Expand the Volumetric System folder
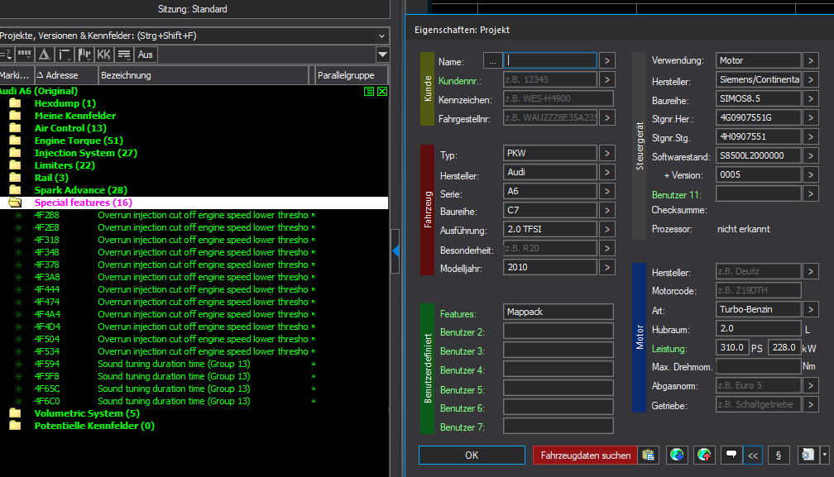 (x=15, y=413)
